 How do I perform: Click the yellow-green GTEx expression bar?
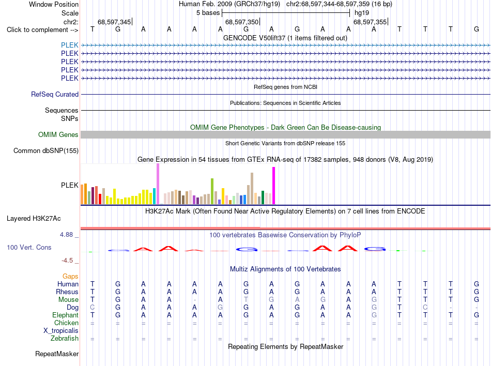click(212, 191)
